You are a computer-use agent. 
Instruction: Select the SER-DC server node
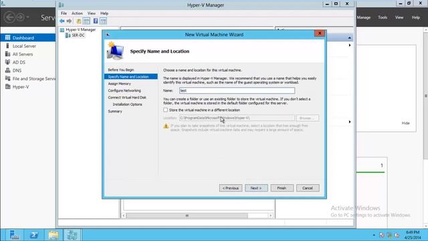(78, 35)
